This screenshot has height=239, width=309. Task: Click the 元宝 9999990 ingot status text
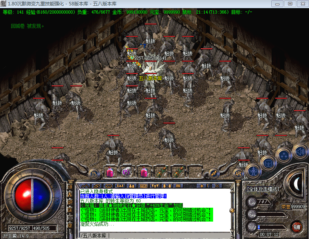tap(165, 12)
